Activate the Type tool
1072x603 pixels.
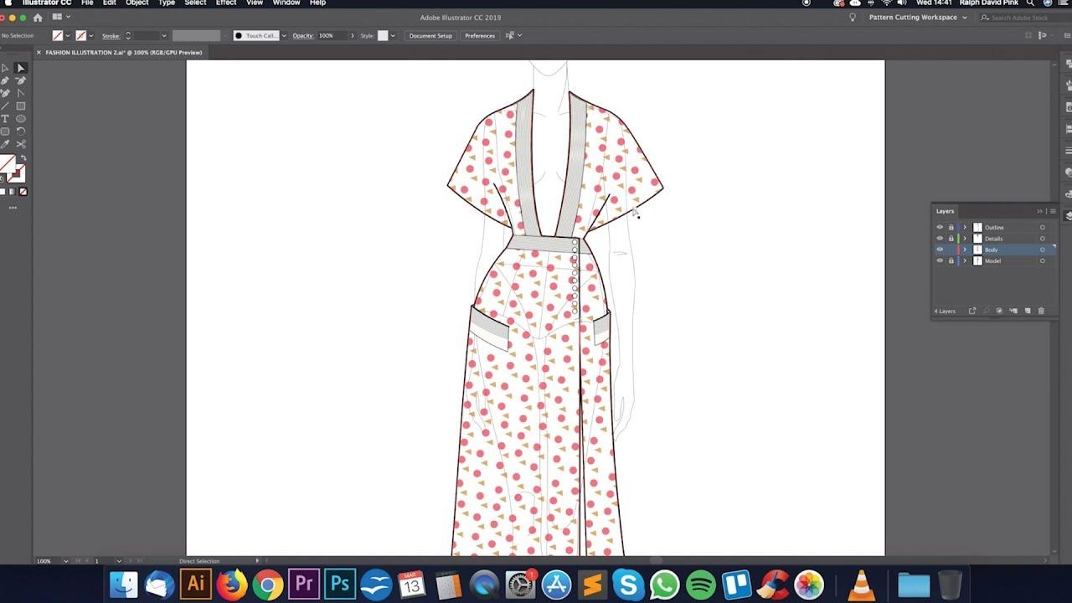coord(6,118)
